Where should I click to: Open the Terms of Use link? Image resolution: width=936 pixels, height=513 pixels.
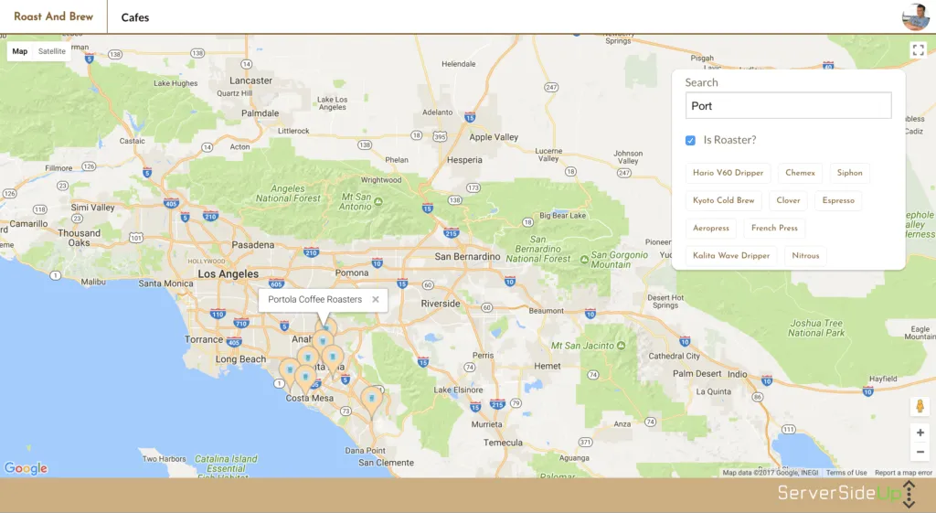click(x=846, y=473)
